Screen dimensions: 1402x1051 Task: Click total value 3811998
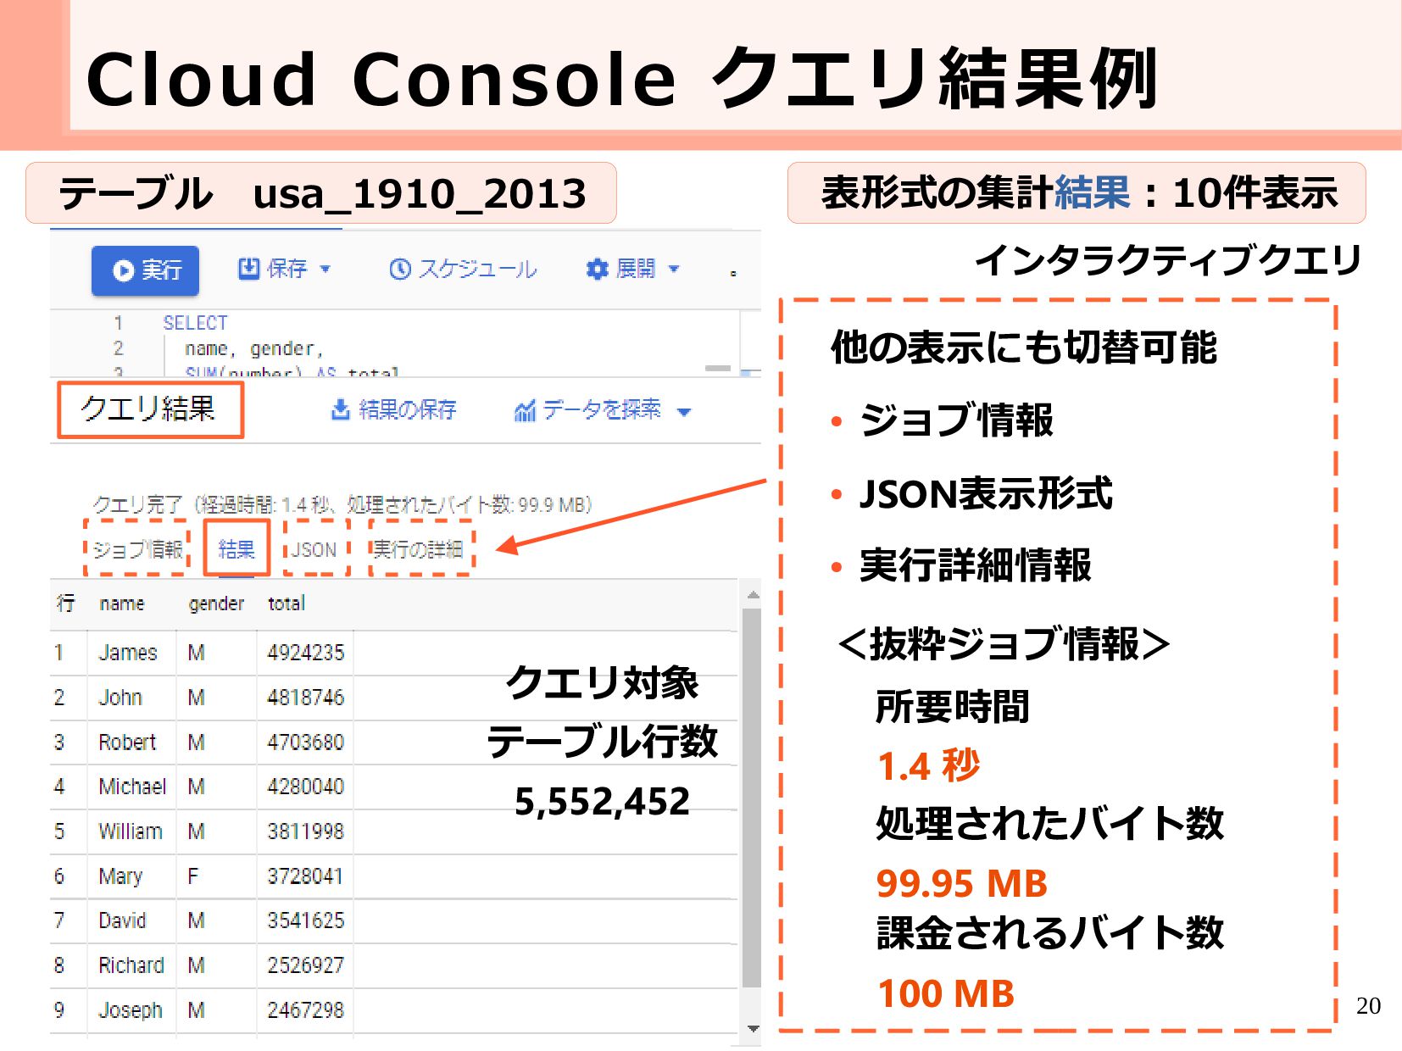click(x=306, y=831)
